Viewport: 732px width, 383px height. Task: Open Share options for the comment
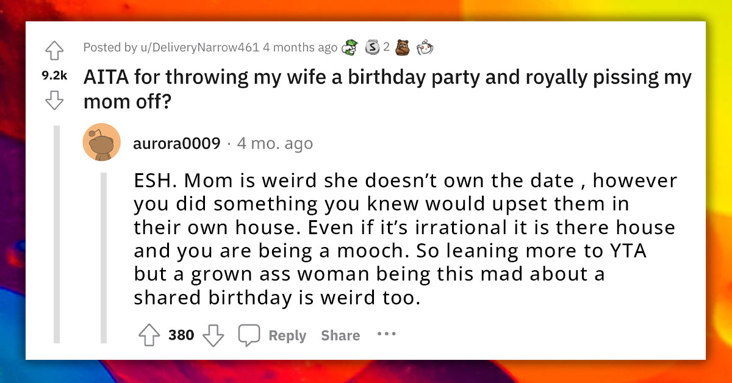click(340, 334)
